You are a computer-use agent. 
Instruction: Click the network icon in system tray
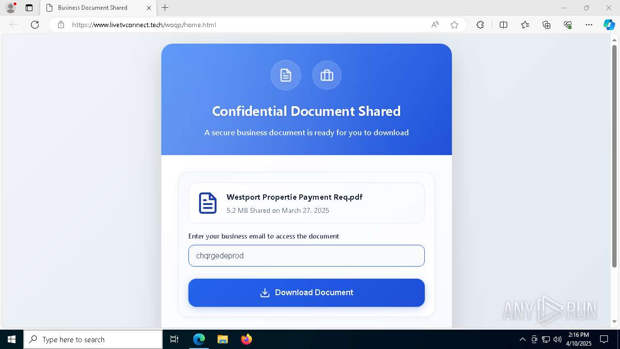[546, 339]
